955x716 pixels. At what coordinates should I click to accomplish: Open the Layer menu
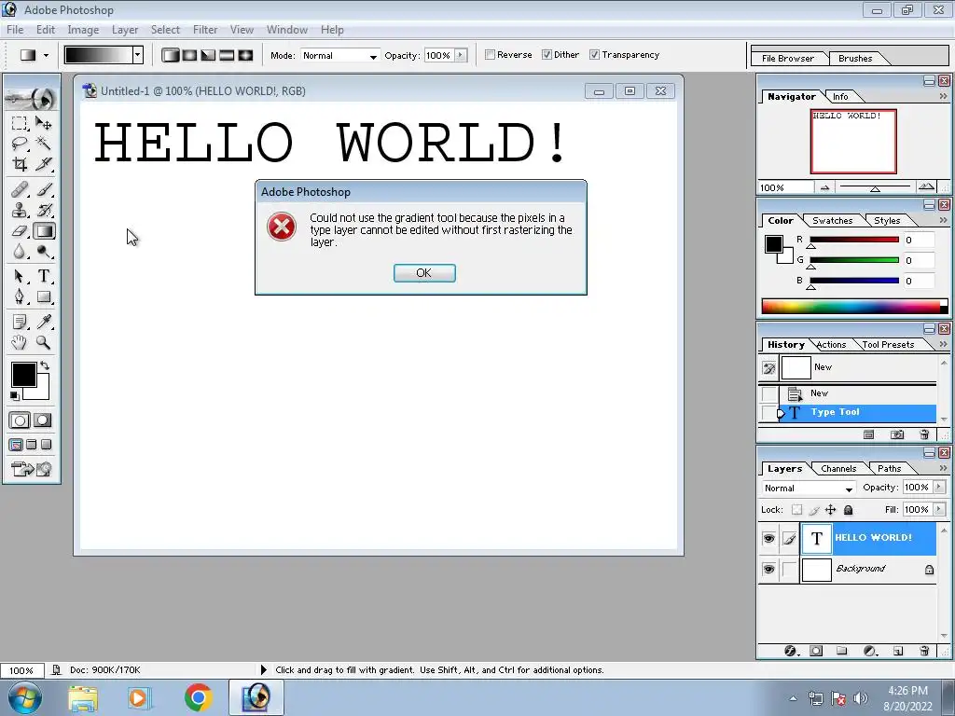pyautogui.click(x=125, y=30)
